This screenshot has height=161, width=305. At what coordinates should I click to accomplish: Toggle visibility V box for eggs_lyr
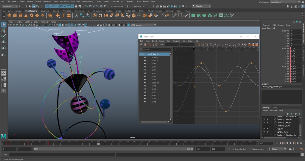click(x=264, y=129)
